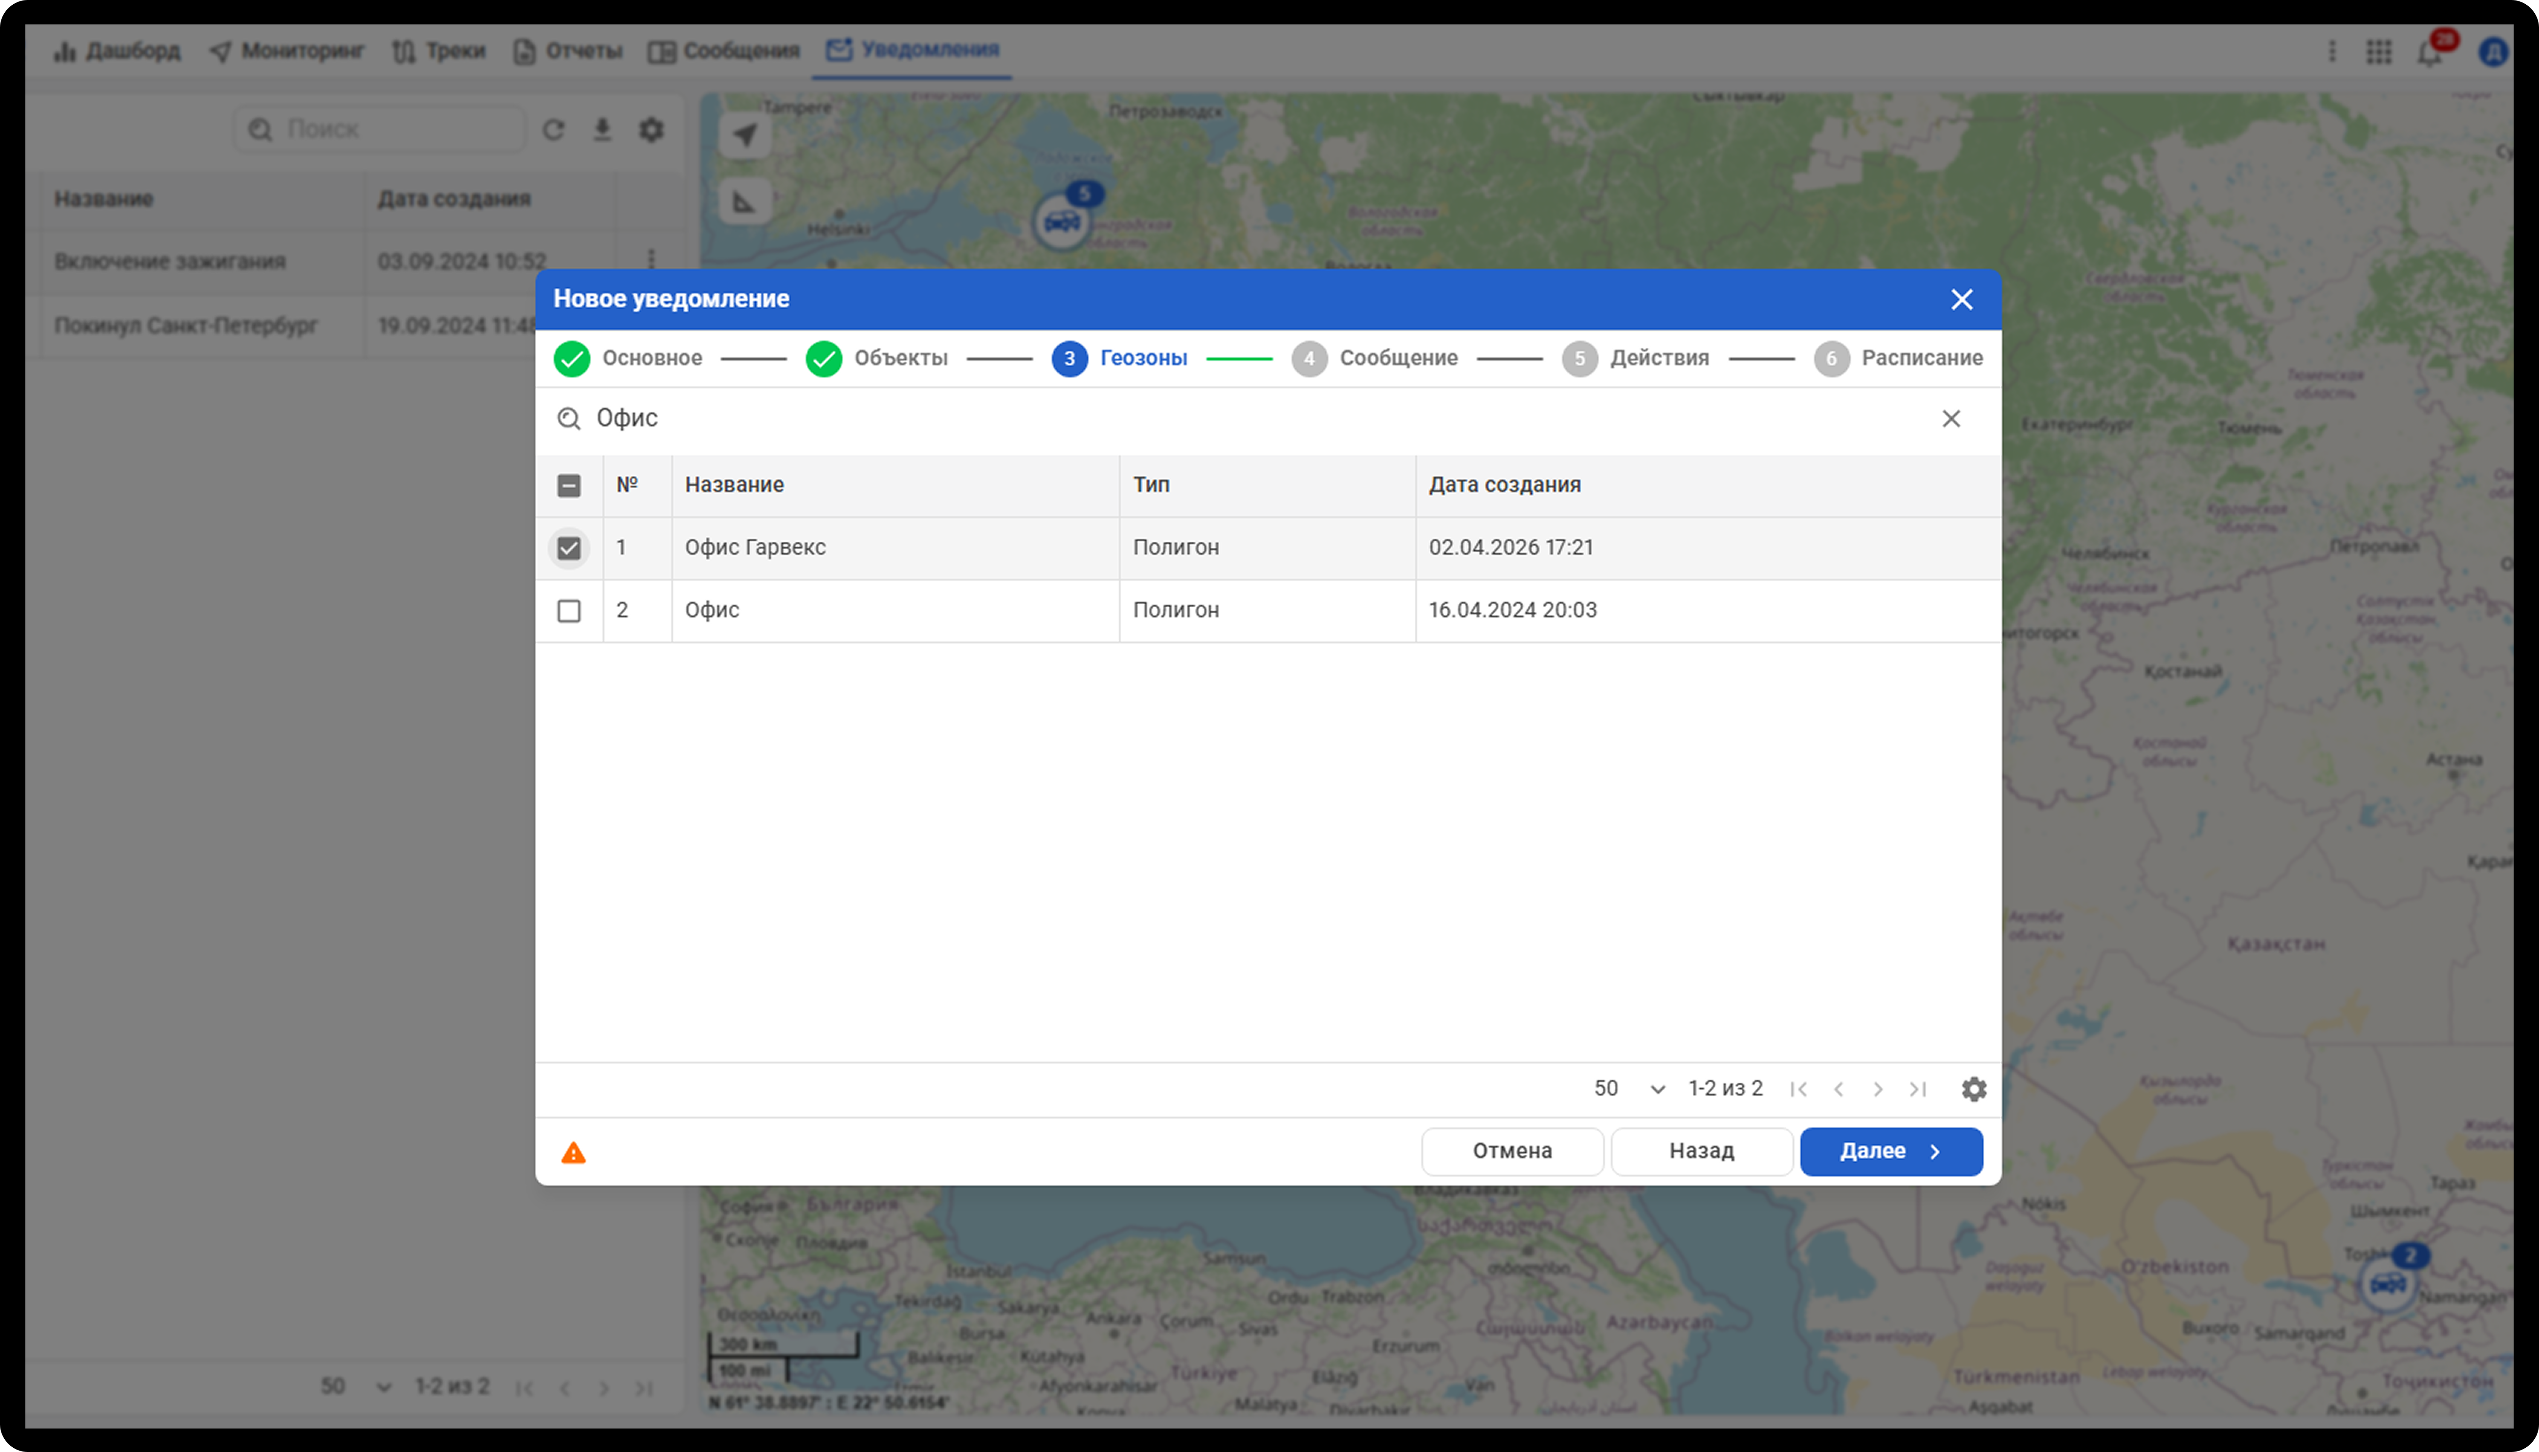Go to step Объекты in the wizard
Image resolution: width=2539 pixels, height=1452 pixels.
pos(876,358)
